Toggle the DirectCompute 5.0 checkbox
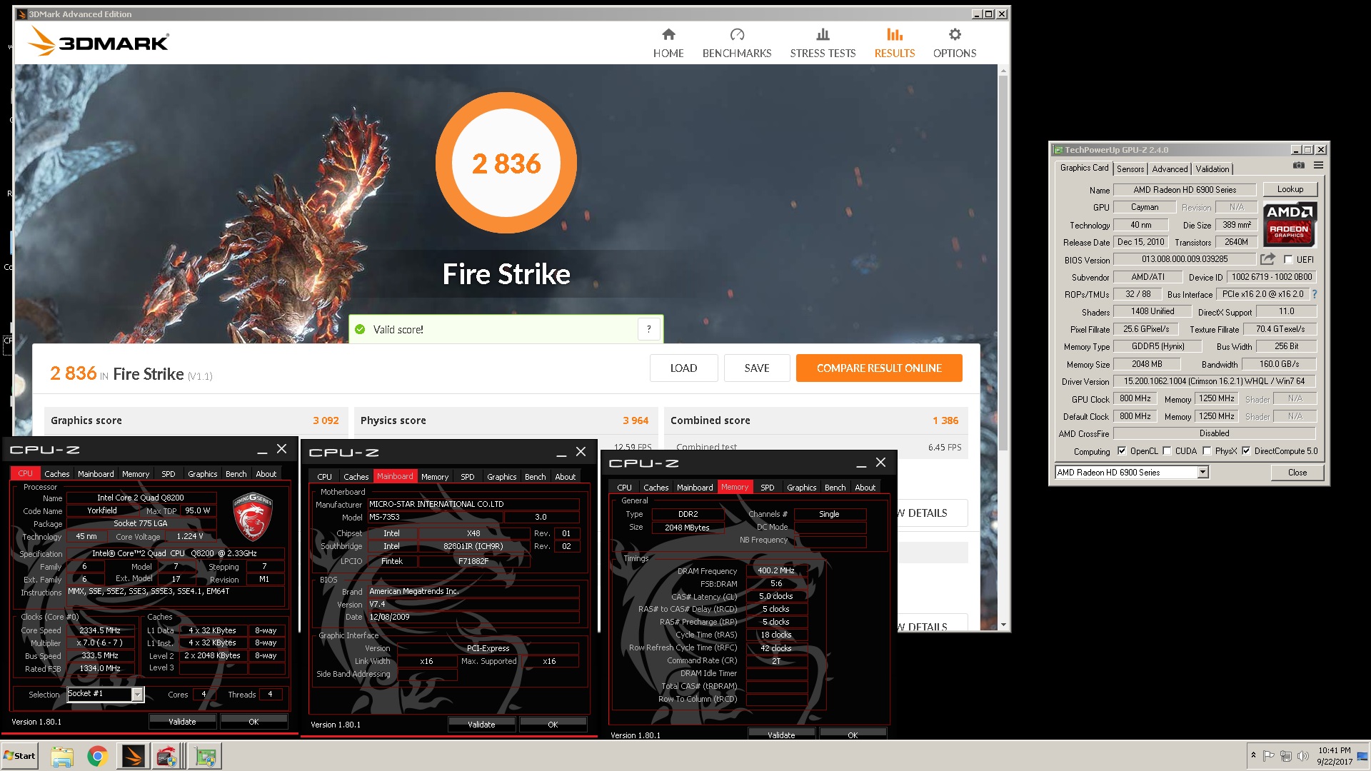The height and width of the screenshot is (771, 1371). click(1246, 451)
